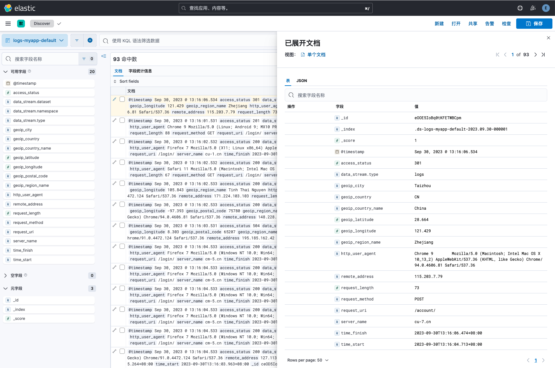Expand the document with access_status 201
Screen dimensions: 555x368
click(x=114, y=120)
